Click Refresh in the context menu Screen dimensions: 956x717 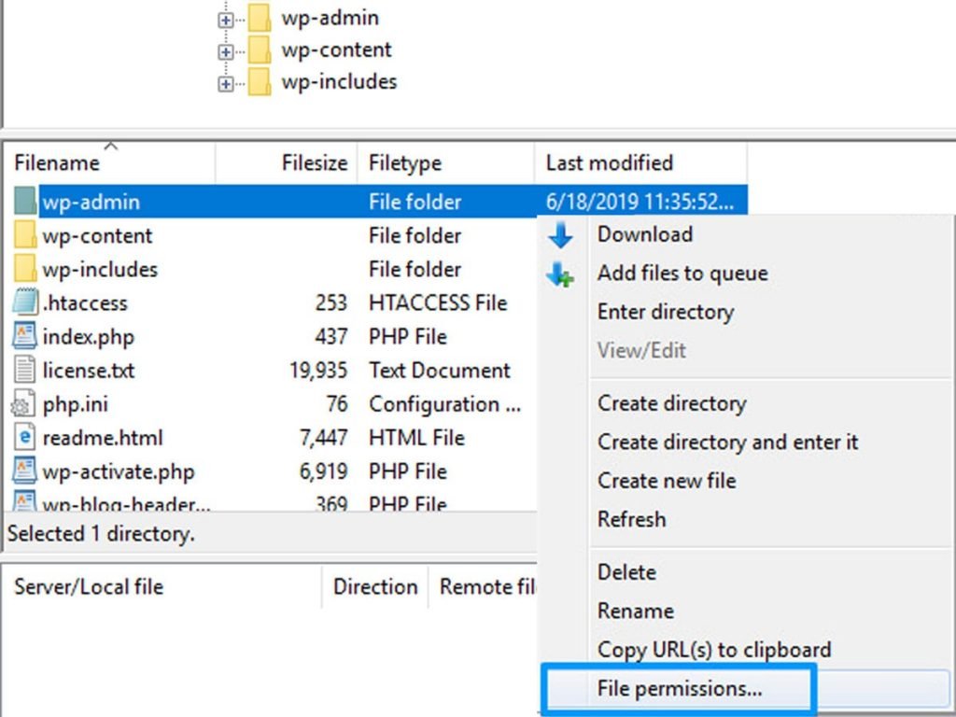[631, 519]
